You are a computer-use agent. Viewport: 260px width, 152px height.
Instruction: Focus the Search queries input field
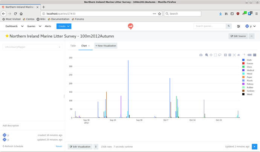click(x=210, y=26)
